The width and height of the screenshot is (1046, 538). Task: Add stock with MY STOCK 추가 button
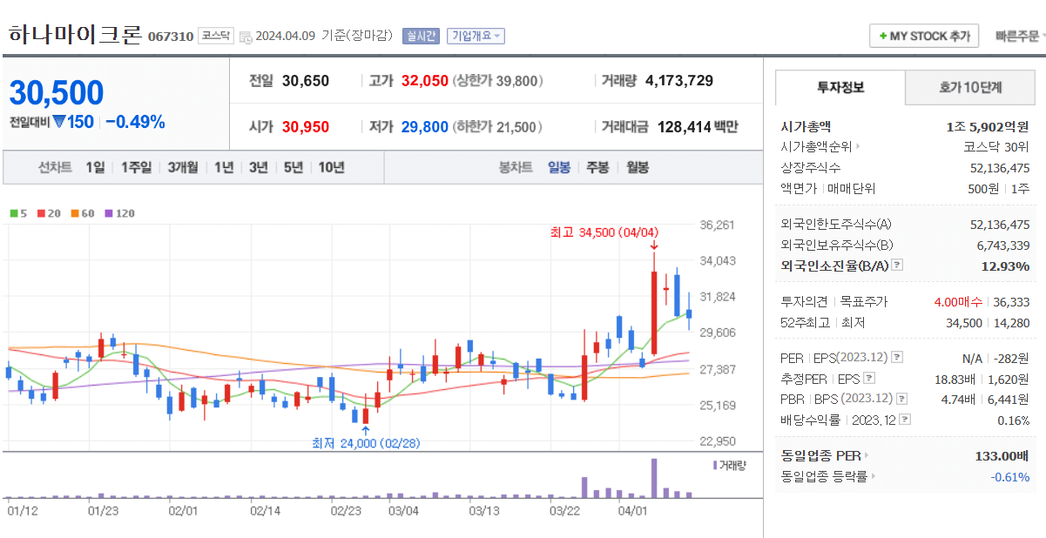[924, 36]
